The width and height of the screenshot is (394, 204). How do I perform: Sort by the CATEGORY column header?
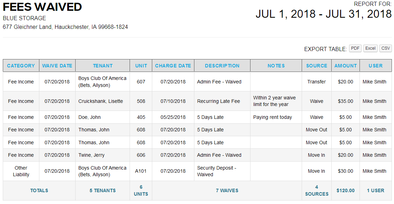pos(21,65)
